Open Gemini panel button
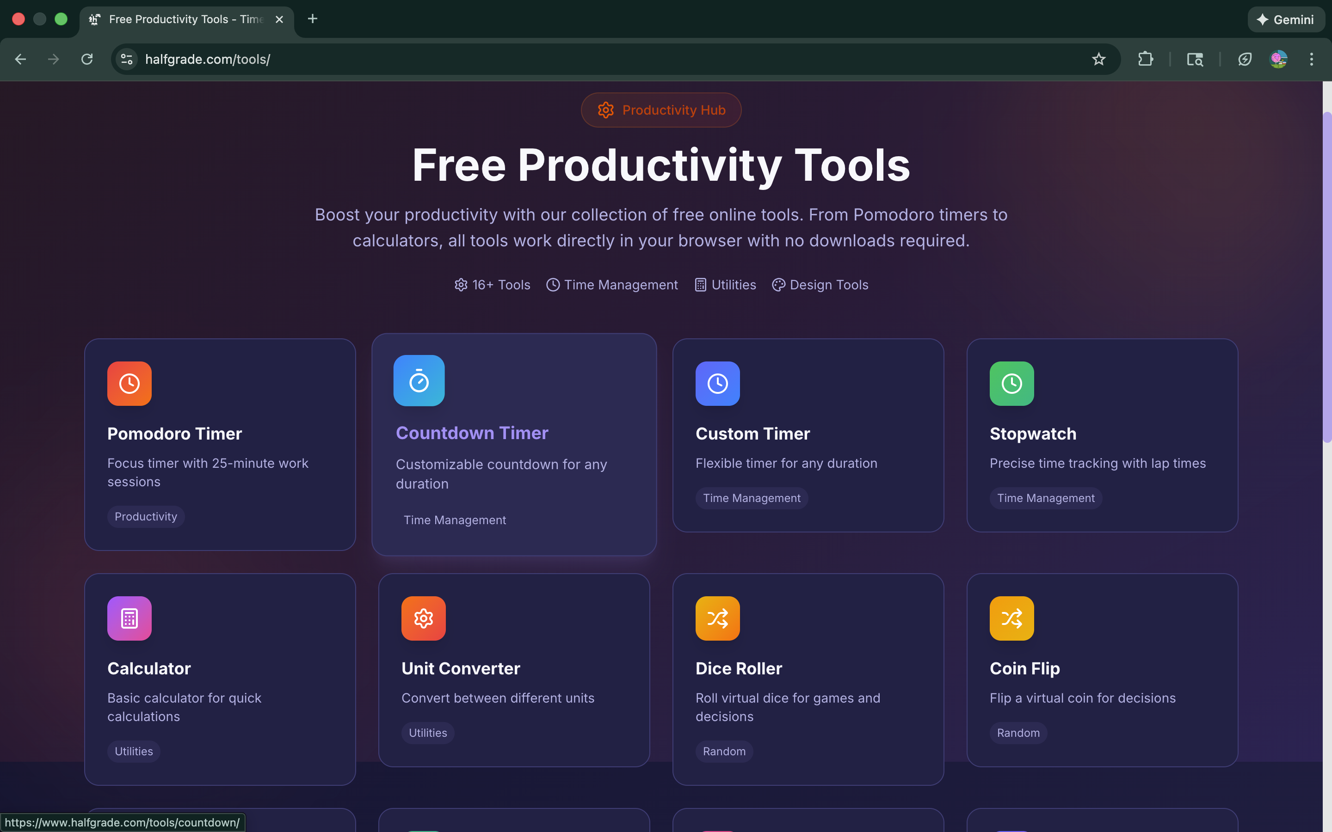The image size is (1332, 832). pos(1286,20)
